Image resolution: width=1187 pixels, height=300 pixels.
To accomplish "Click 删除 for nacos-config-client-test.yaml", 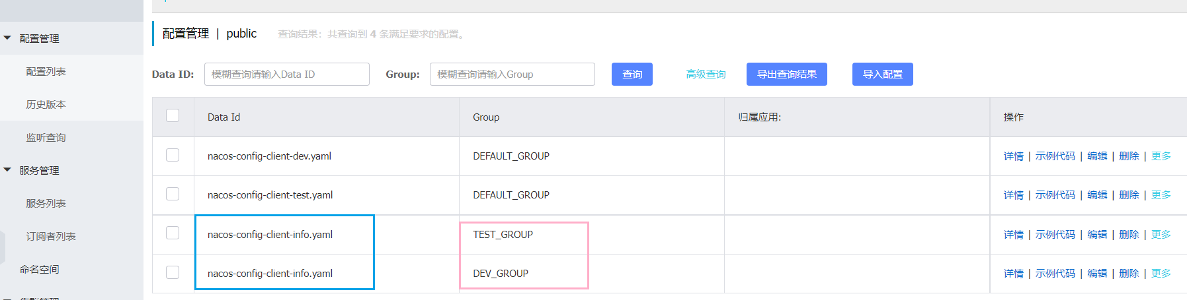I will [1129, 195].
